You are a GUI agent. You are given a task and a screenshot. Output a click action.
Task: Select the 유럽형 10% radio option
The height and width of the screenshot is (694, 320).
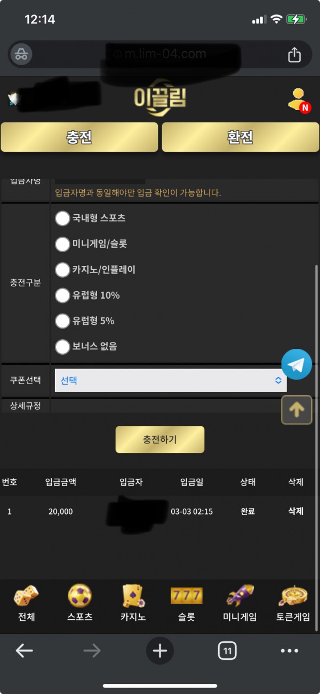(62, 295)
